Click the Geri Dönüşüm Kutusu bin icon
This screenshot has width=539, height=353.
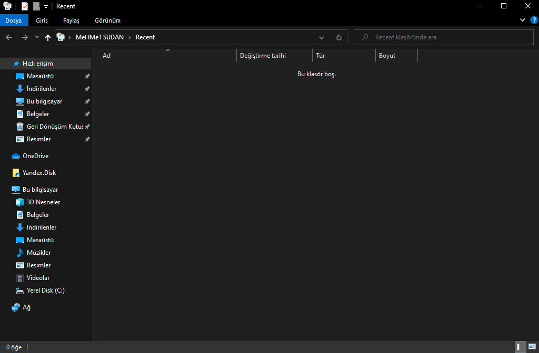(20, 127)
